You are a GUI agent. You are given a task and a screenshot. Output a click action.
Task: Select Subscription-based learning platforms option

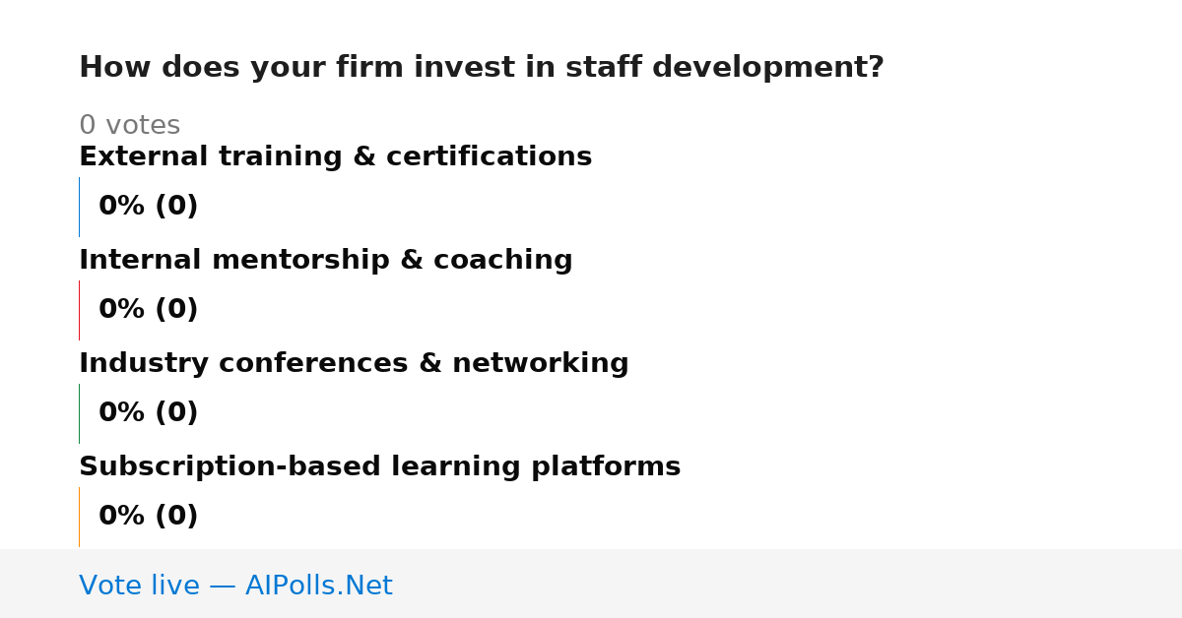[379, 466]
